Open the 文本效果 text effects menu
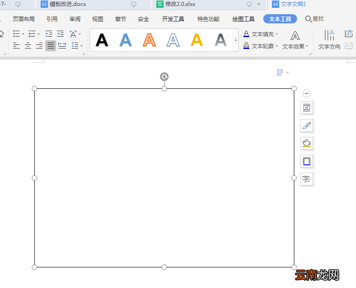The image size is (356, 288). coord(295,40)
